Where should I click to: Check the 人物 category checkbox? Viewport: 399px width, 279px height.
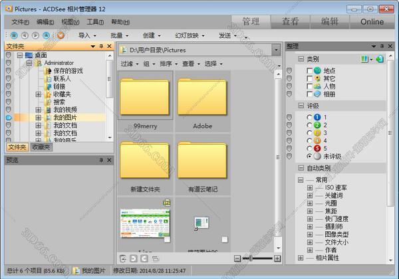pyautogui.click(x=309, y=86)
